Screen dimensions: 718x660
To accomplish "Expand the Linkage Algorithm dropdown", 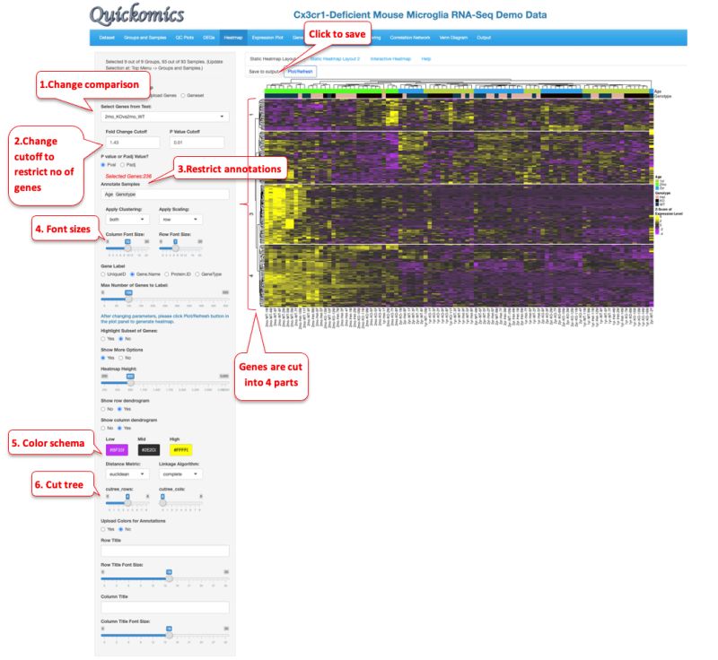I will point(180,474).
